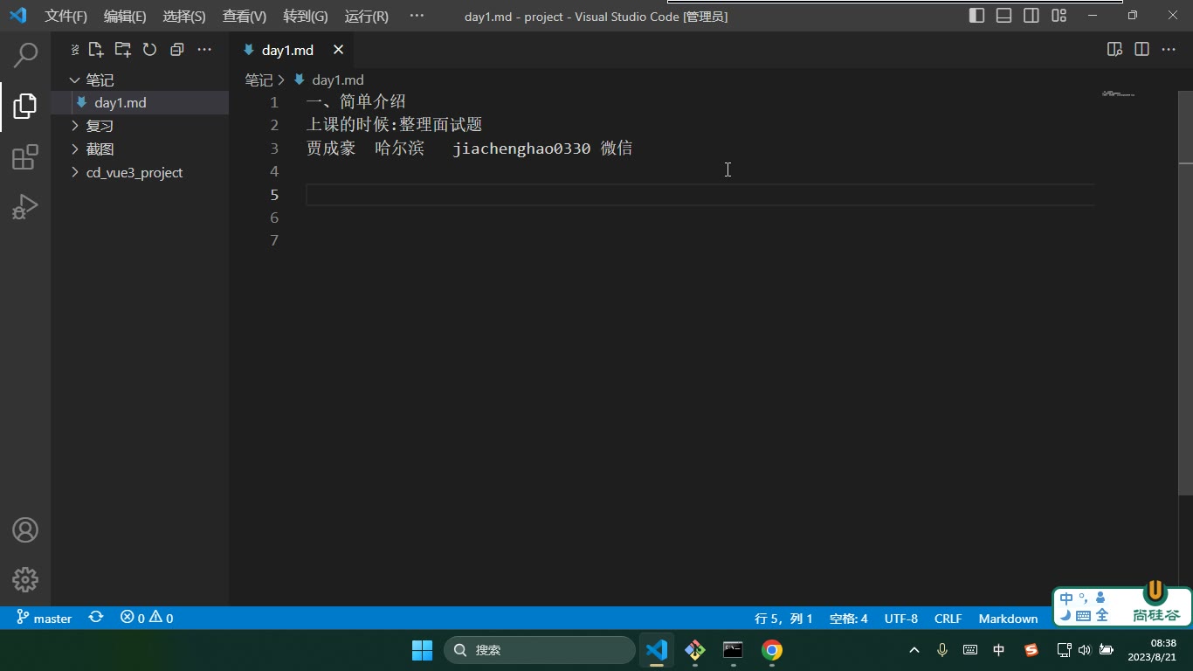Synchronize changes in status bar
This screenshot has height=671, width=1193.
tap(96, 618)
